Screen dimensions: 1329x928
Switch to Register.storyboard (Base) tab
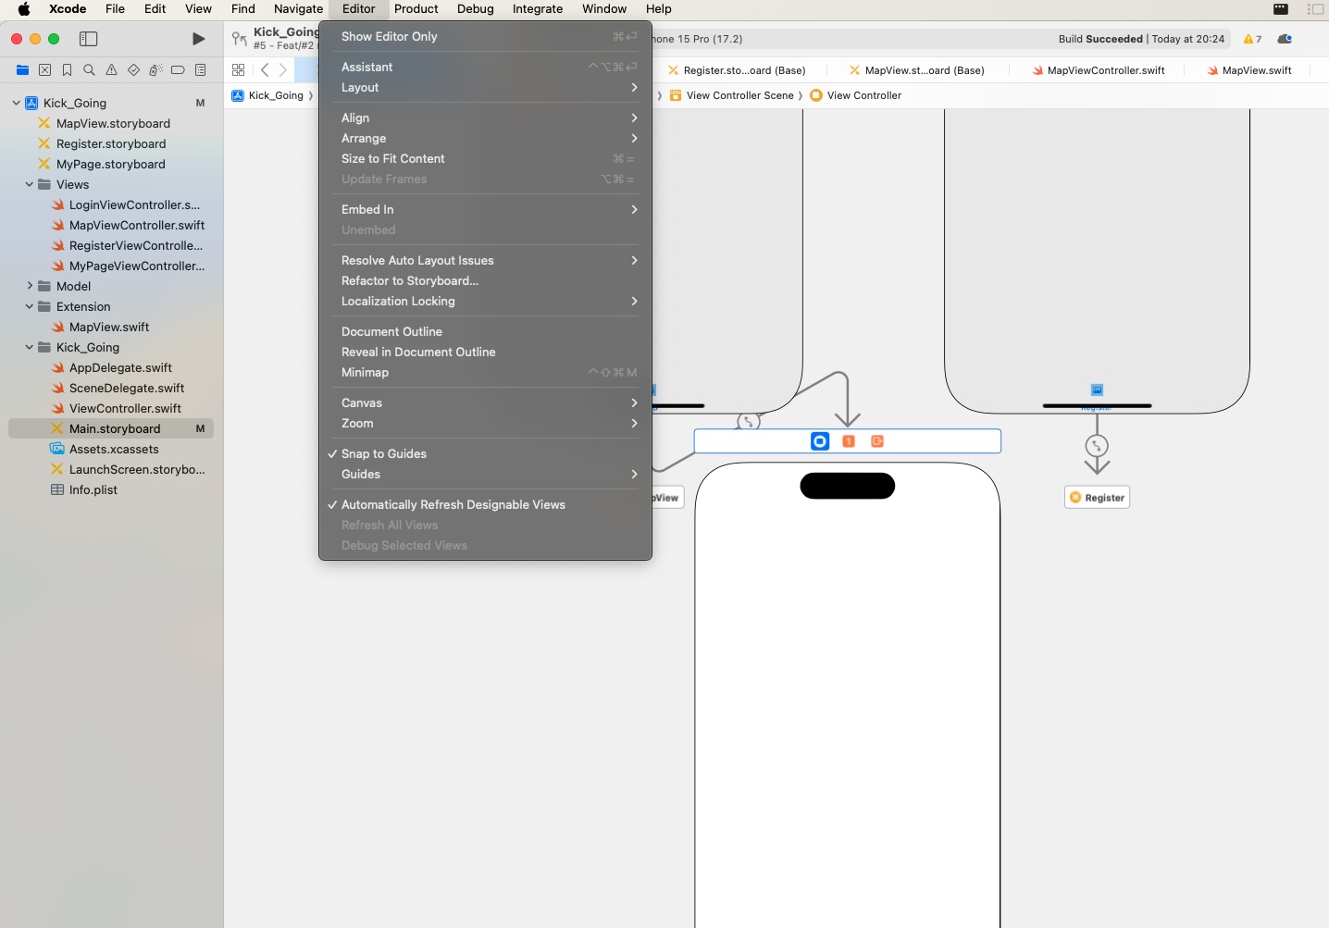pos(737,70)
